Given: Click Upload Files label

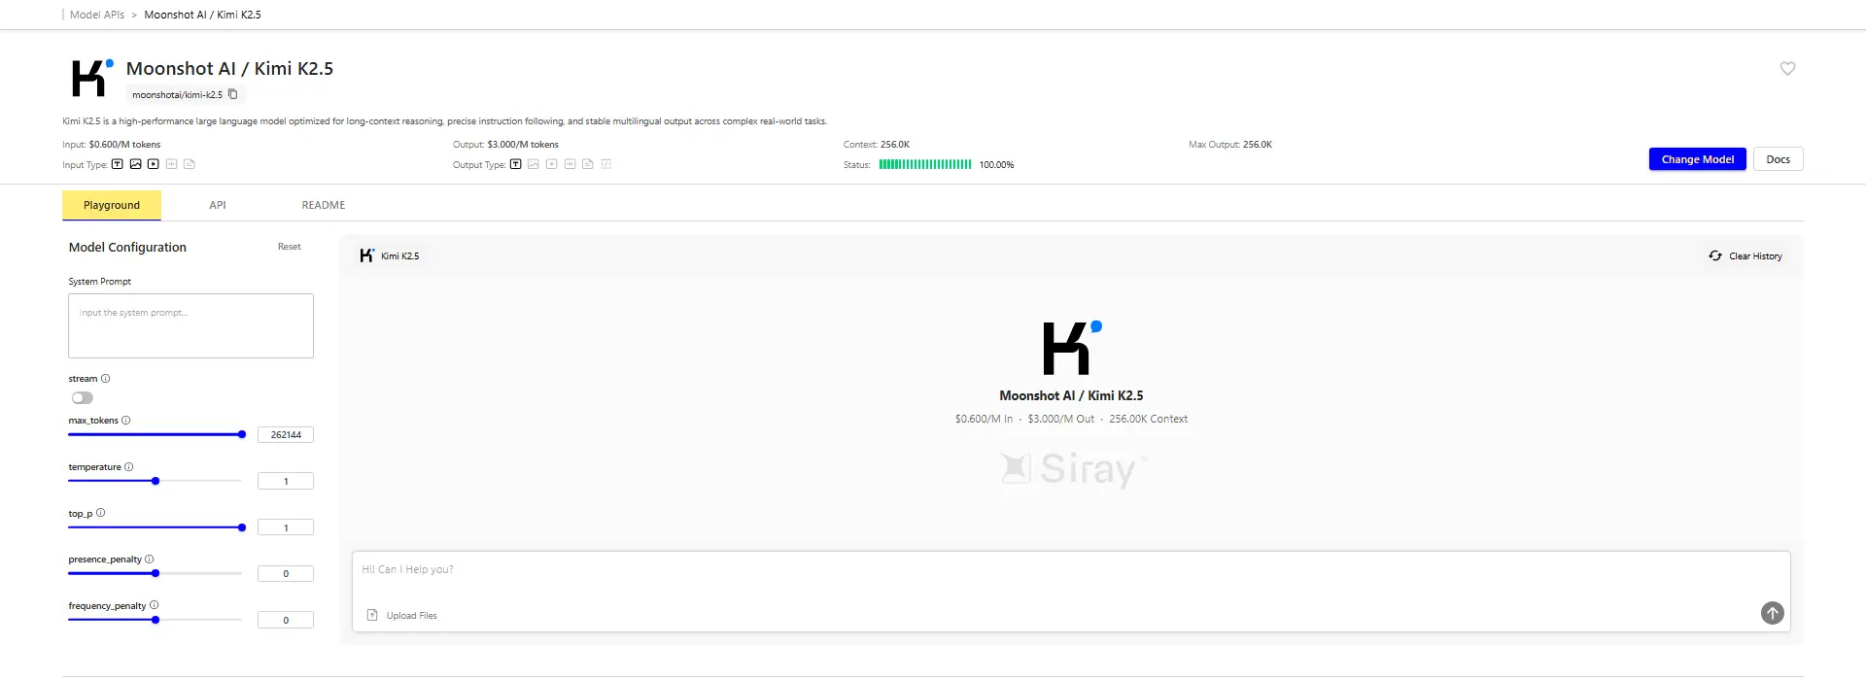Looking at the screenshot, I should 412,616.
